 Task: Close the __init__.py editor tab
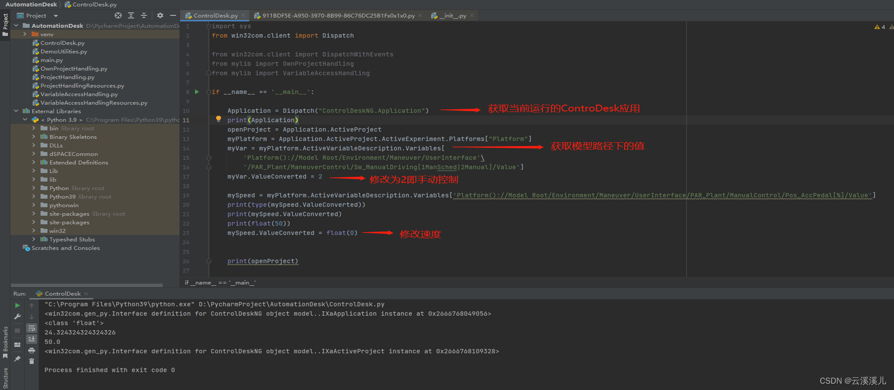pyautogui.click(x=472, y=15)
